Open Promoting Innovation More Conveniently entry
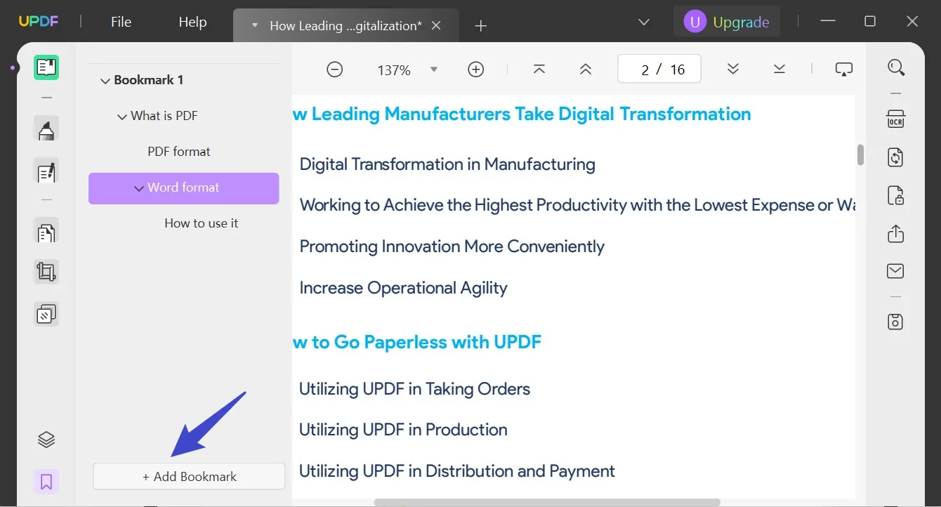Screen dimensions: 941x507 (x=452, y=246)
